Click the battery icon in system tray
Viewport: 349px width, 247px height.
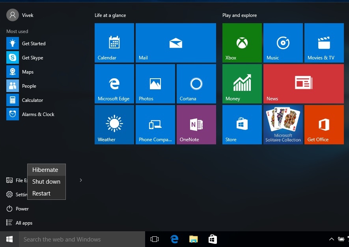tap(341, 239)
